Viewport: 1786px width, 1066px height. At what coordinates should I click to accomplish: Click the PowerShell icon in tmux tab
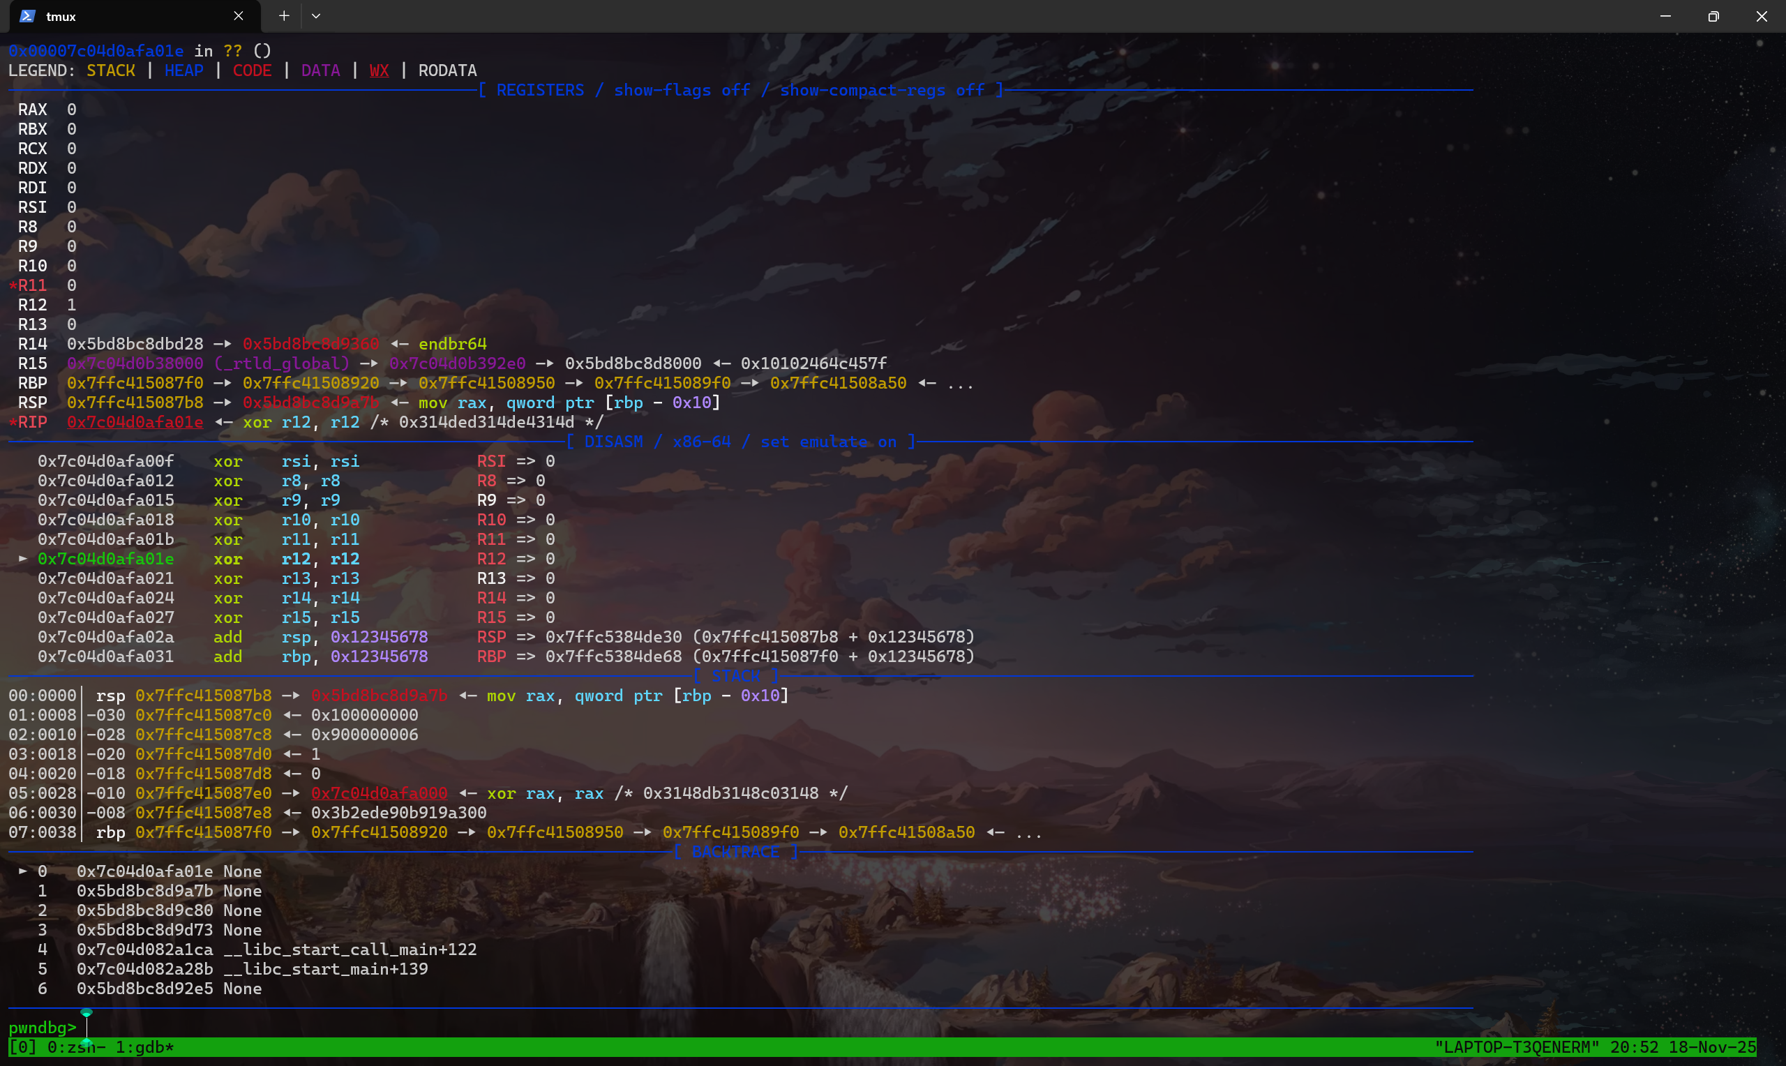tap(27, 16)
